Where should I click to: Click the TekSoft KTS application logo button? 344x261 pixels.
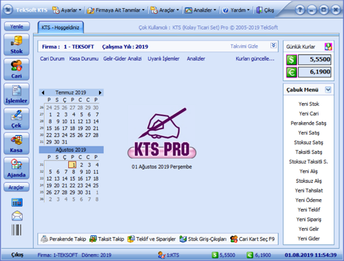[x=8, y=10]
